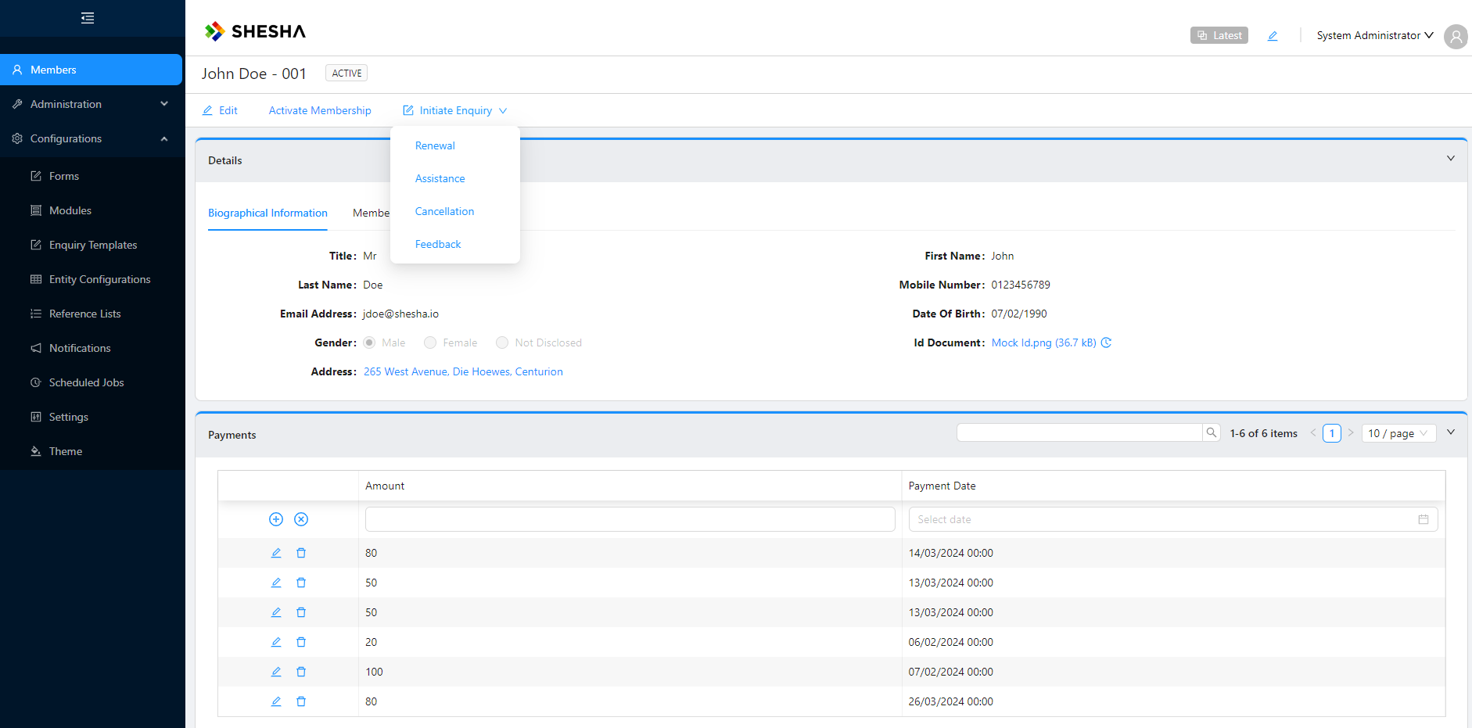
Task: Collapse the Details panel chevron
Action: (1451, 158)
